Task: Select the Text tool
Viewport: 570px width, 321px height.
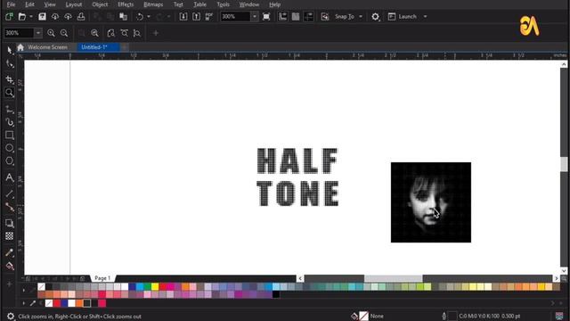Action: (x=10, y=177)
